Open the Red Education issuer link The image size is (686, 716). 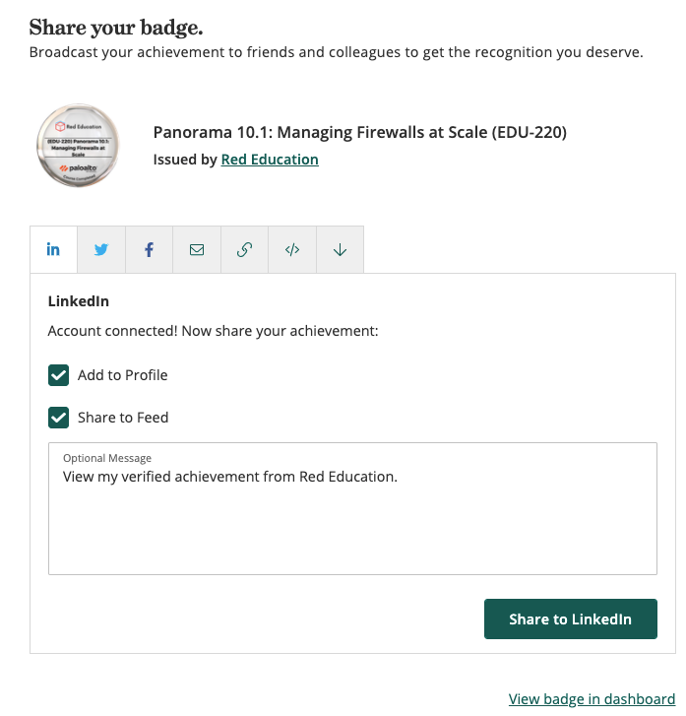tap(270, 160)
